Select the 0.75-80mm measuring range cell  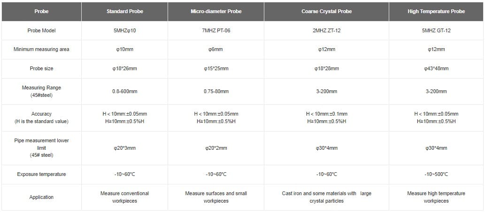coord(216,91)
